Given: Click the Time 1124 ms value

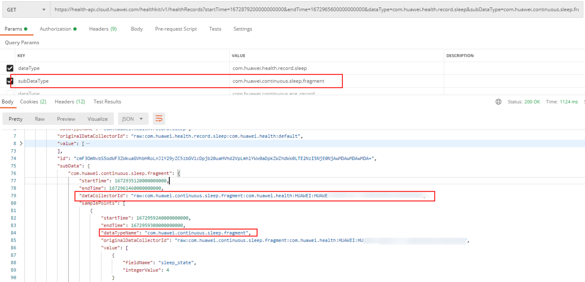Looking at the screenshot, I should [562, 102].
